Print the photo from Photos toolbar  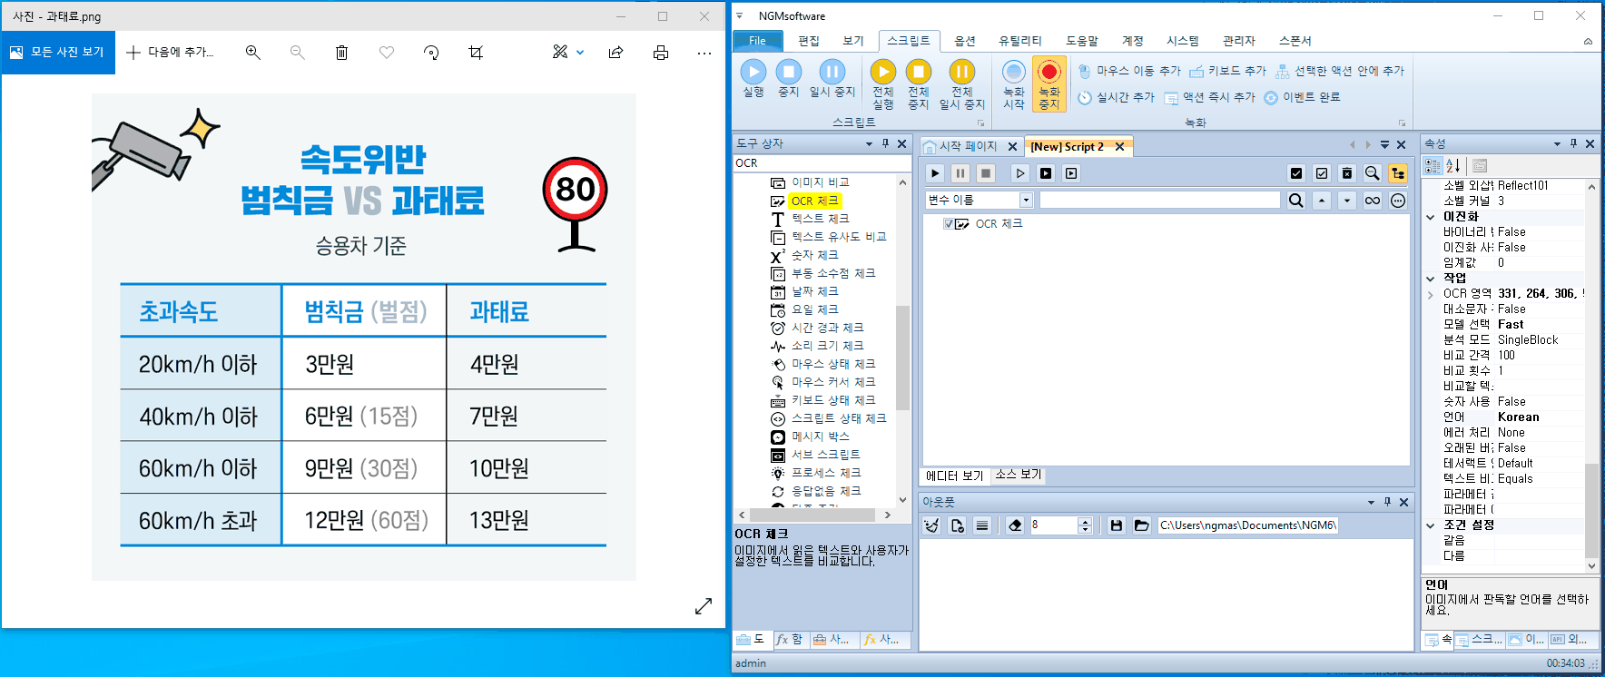tap(661, 53)
